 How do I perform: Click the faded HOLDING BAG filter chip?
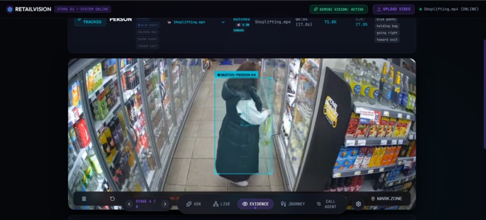[148, 32]
